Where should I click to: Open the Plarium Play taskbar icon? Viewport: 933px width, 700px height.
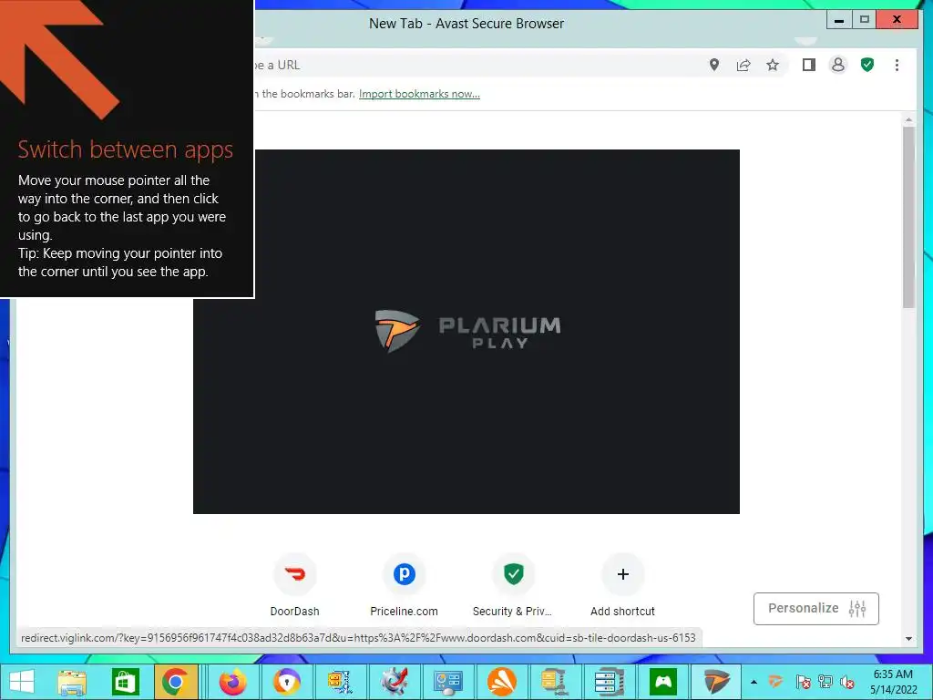tap(716, 682)
